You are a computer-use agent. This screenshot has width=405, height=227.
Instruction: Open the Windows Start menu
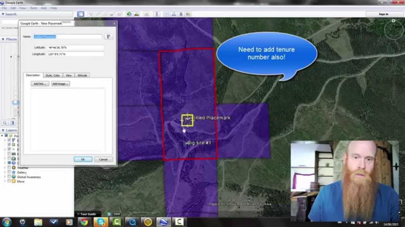(x=7, y=222)
